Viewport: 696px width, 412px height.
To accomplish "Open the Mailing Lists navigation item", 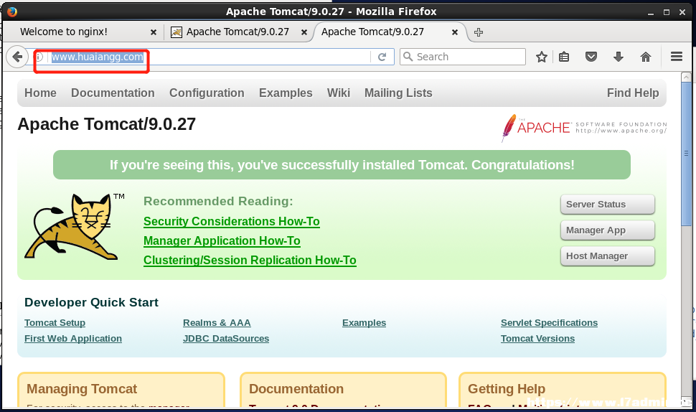I will (398, 93).
